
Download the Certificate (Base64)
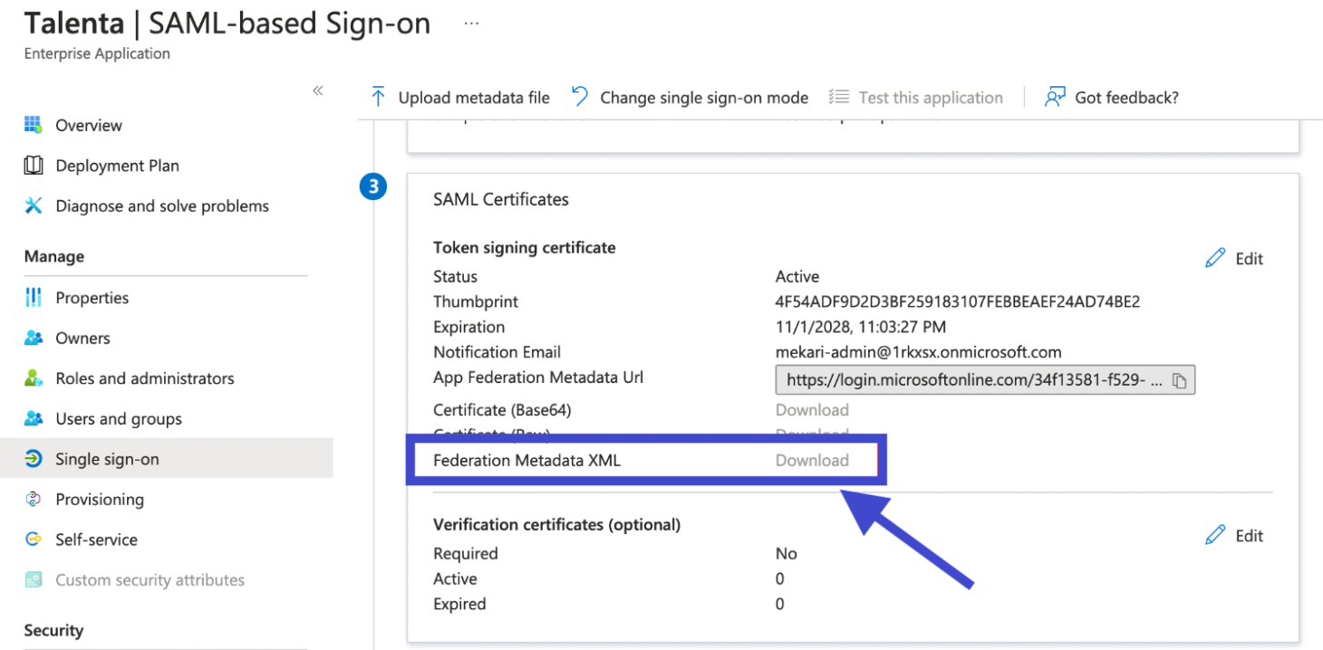click(x=812, y=410)
